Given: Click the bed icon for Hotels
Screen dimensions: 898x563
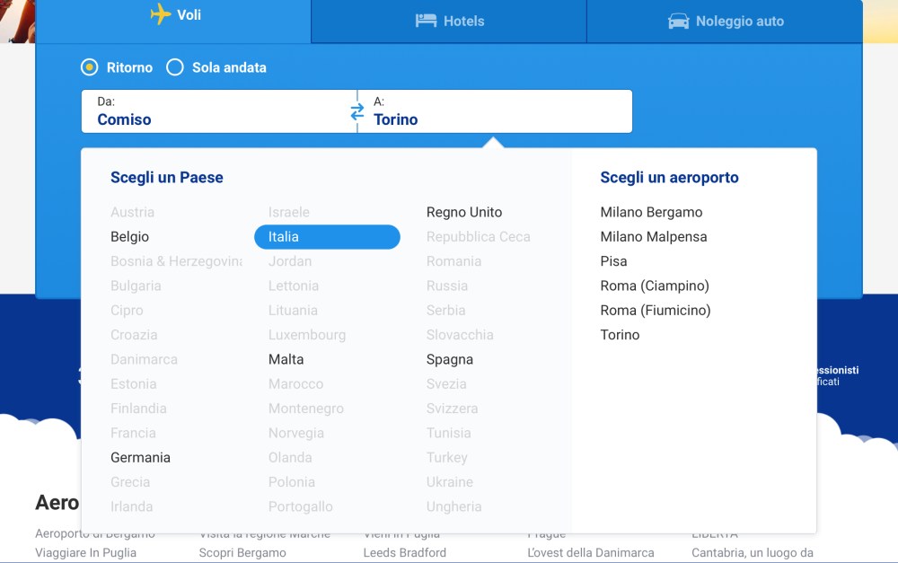Looking at the screenshot, I should (426, 21).
